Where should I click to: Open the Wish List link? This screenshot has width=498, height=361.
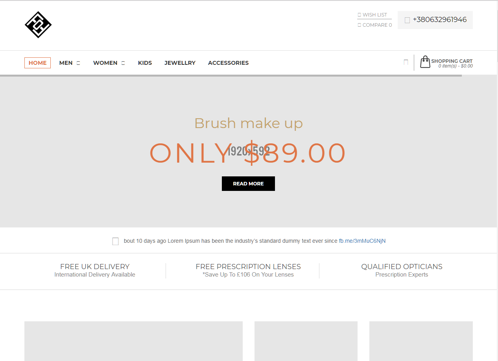pos(374,15)
